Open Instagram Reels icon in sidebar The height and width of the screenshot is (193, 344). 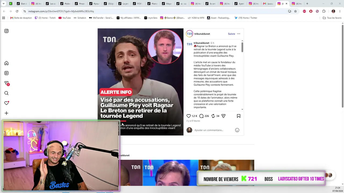pos(6,73)
